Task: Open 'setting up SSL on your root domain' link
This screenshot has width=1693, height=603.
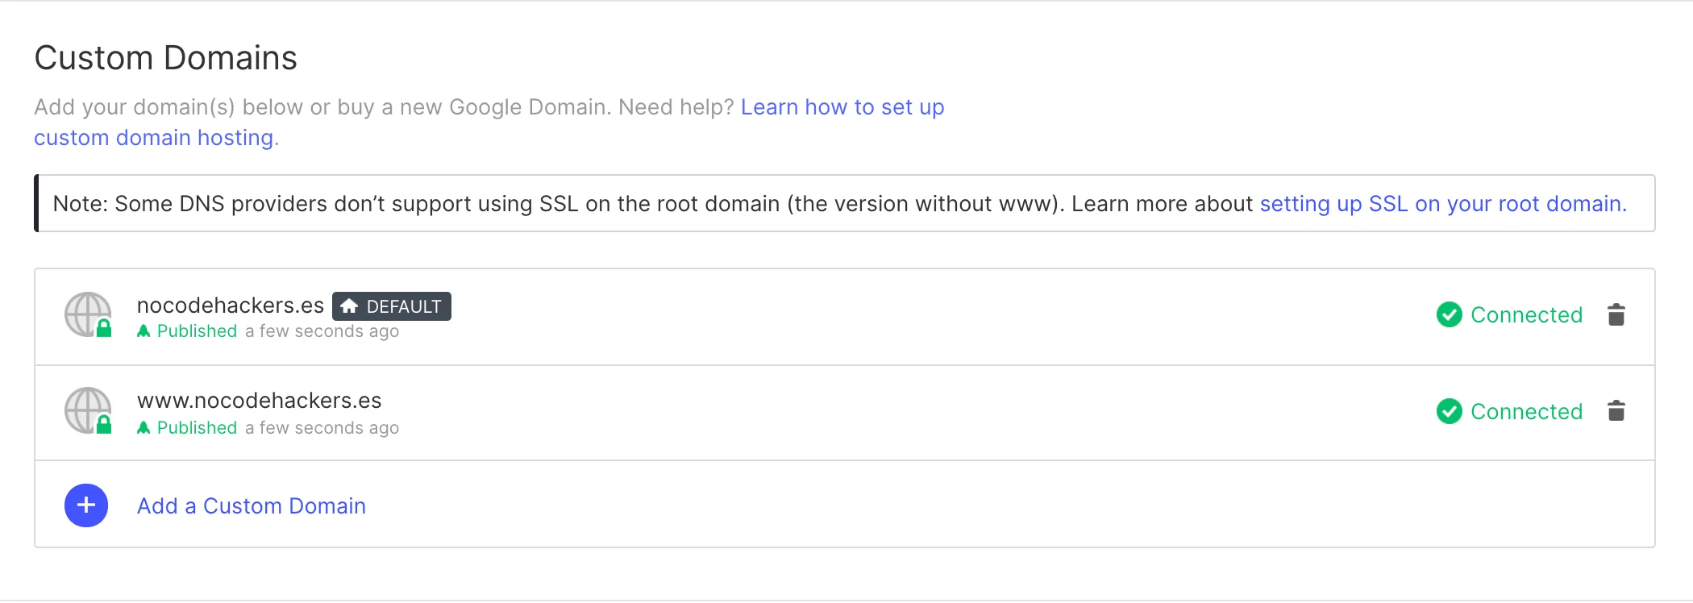Action: (x=1442, y=204)
